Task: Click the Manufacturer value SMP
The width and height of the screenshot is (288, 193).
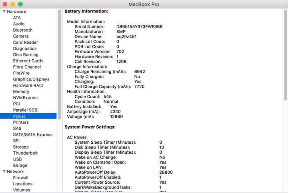Action: [x=121, y=31]
